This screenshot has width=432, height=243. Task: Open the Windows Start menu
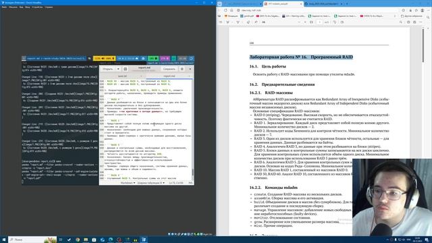point(4,240)
